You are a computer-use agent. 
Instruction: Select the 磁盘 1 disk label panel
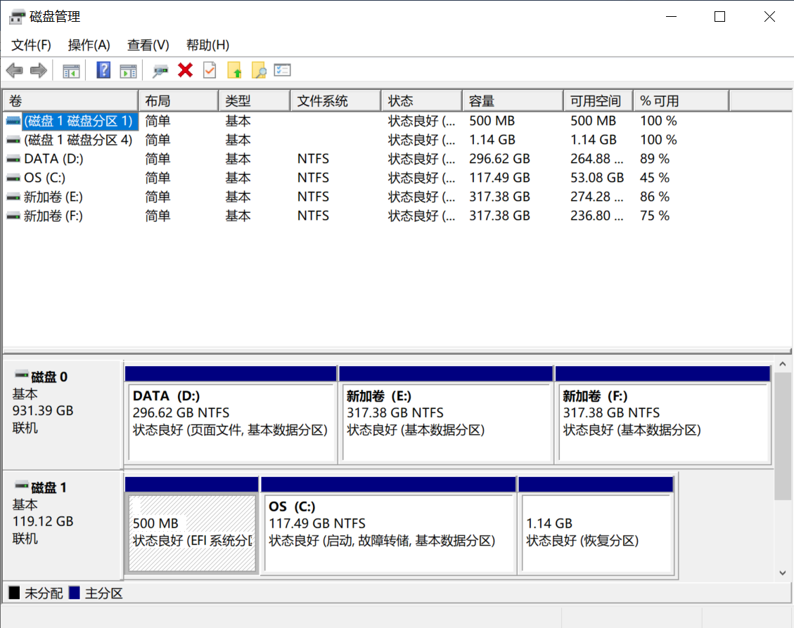(63, 525)
